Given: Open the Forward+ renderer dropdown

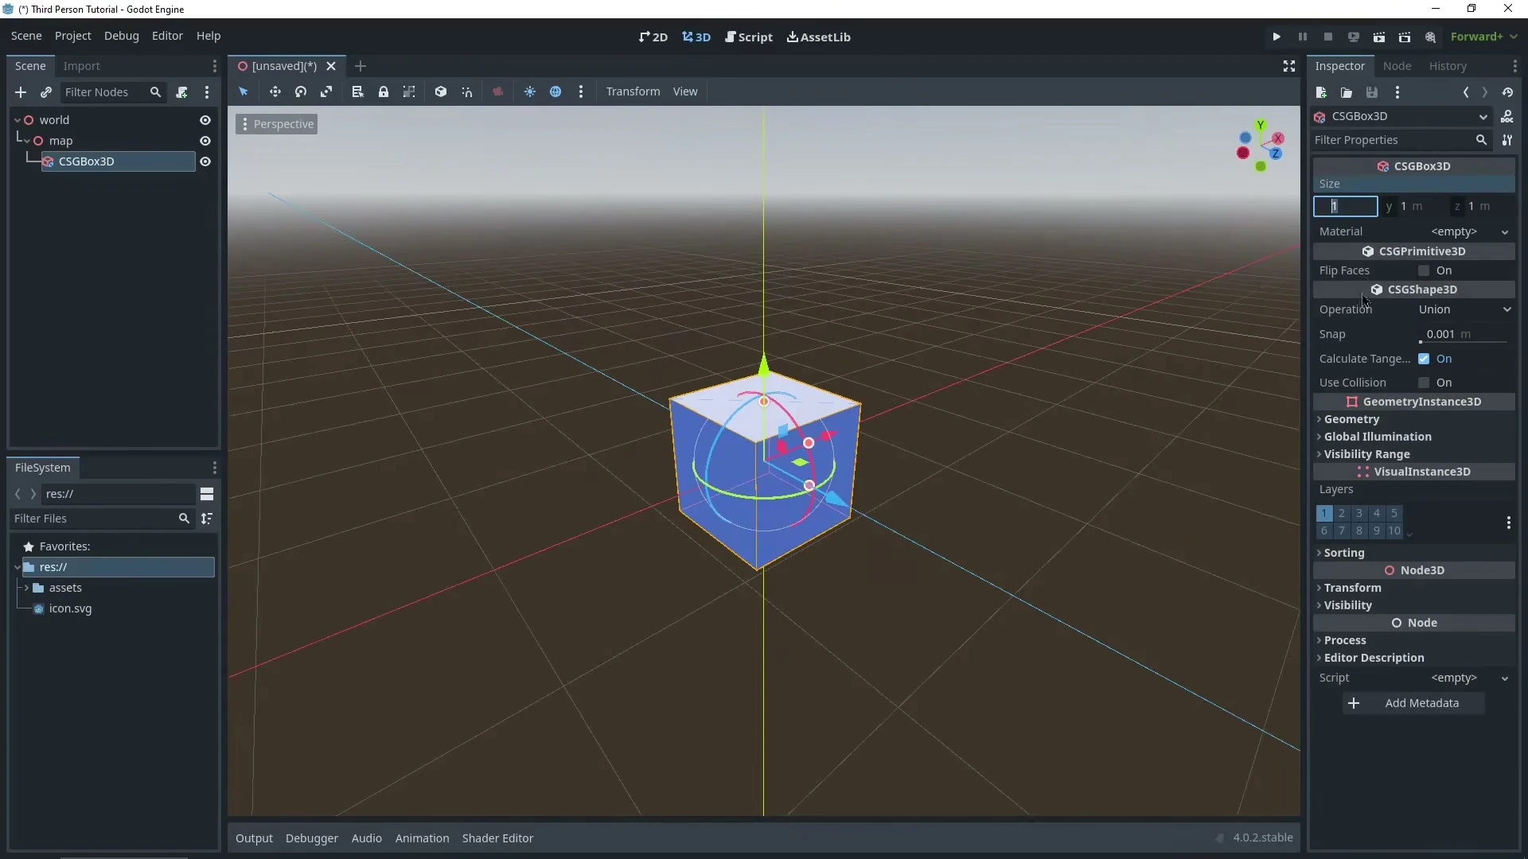Looking at the screenshot, I should (1484, 37).
